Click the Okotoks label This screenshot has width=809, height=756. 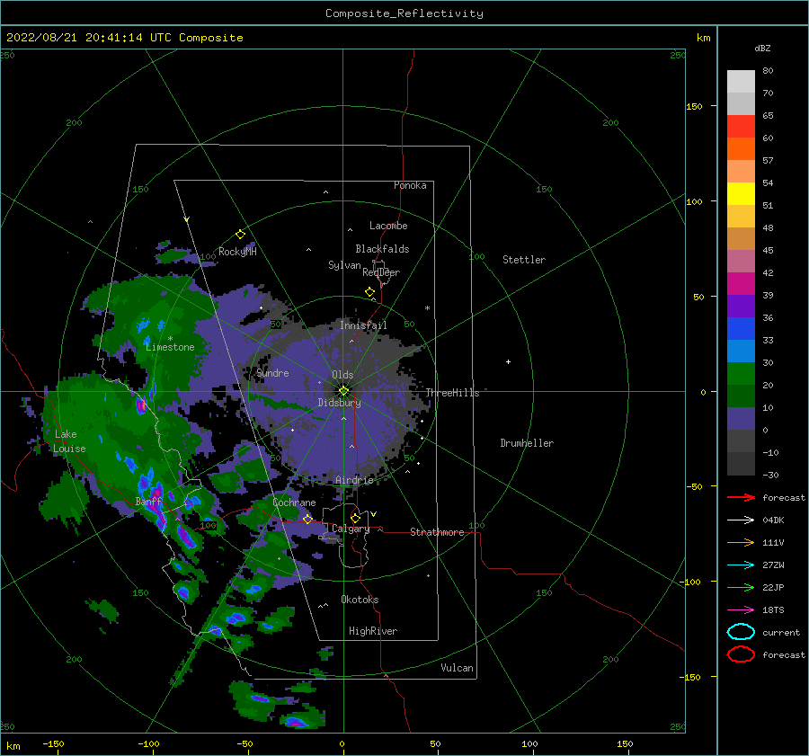click(x=360, y=599)
